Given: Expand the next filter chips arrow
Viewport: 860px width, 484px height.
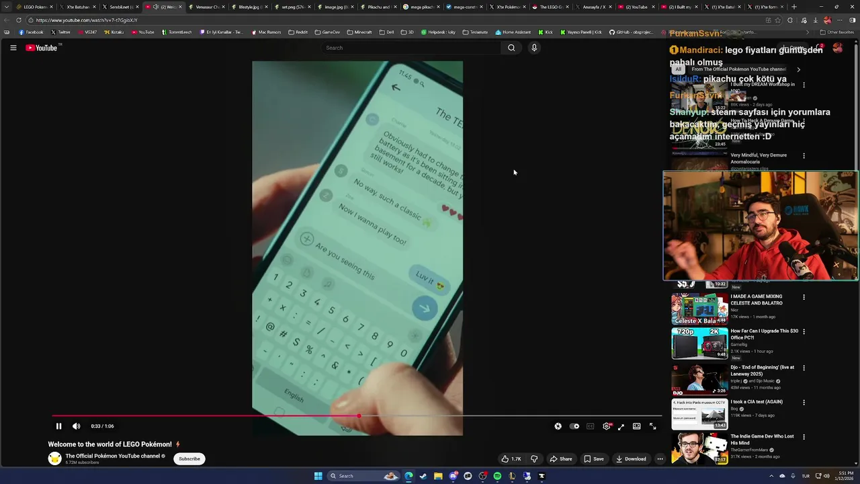Looking at the screenshot, I should (x=798, y=69).
